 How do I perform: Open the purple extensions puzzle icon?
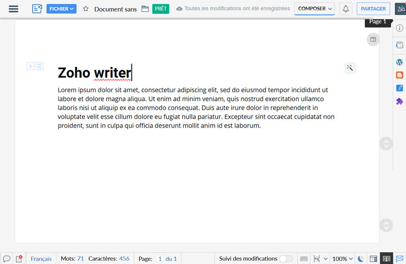click(x=399, y=101)
